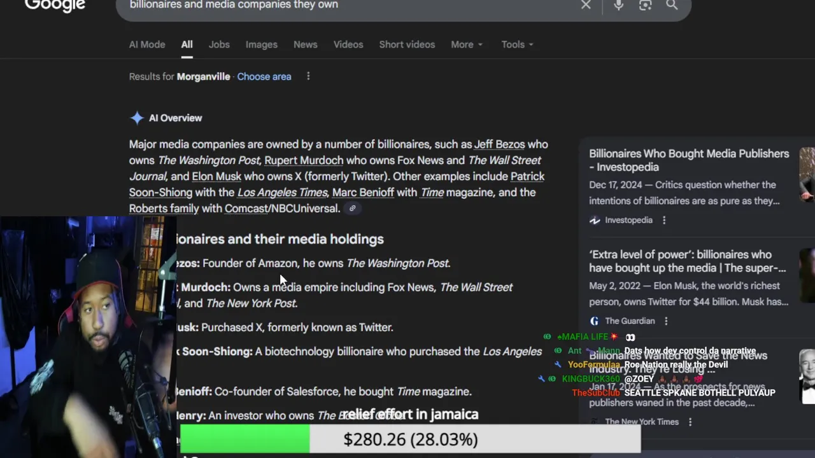
Task: Click the donation progress bar showing $280.26
Action: (410, 440)
